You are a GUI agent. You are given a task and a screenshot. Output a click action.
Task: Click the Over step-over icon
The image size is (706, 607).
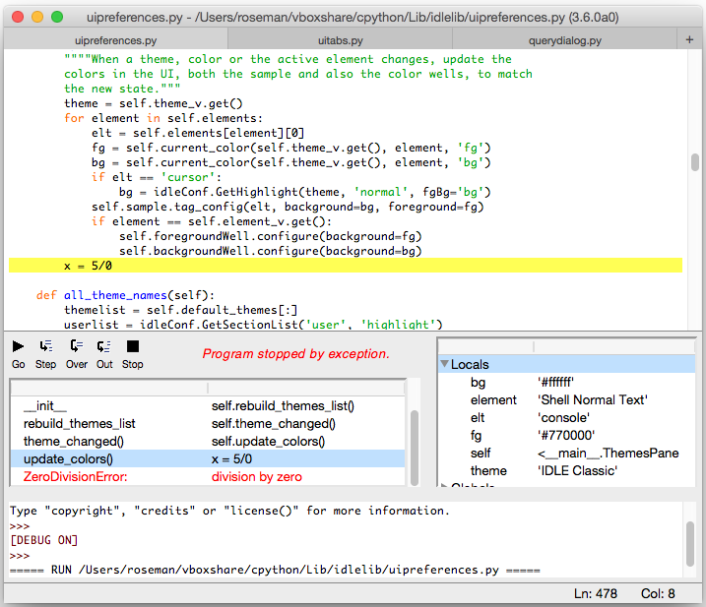pos(76,346)
